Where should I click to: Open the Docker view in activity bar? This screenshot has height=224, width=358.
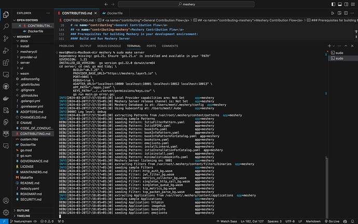coord(6,98)
